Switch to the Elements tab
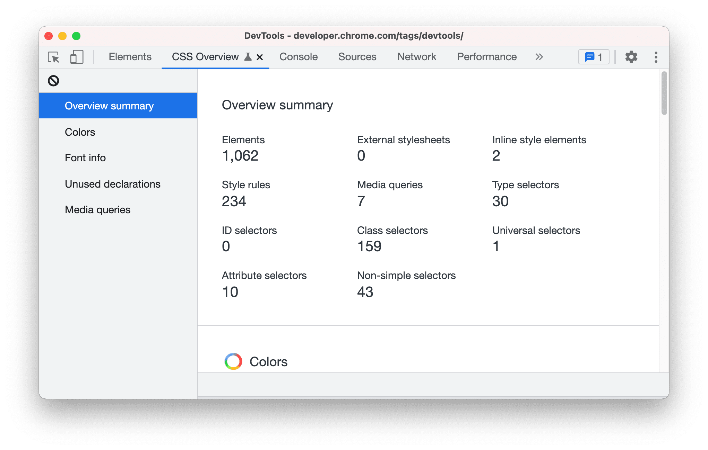Screen dimensions: 708x450 click(130, 57)
